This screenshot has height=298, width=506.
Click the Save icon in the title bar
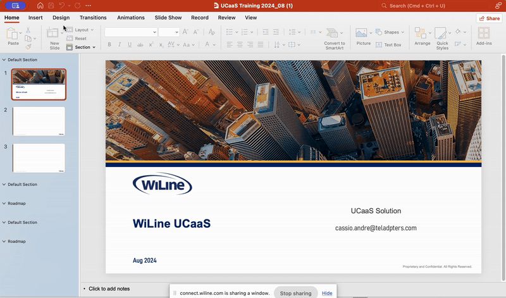pyautogui.click(x=51, y=6)
